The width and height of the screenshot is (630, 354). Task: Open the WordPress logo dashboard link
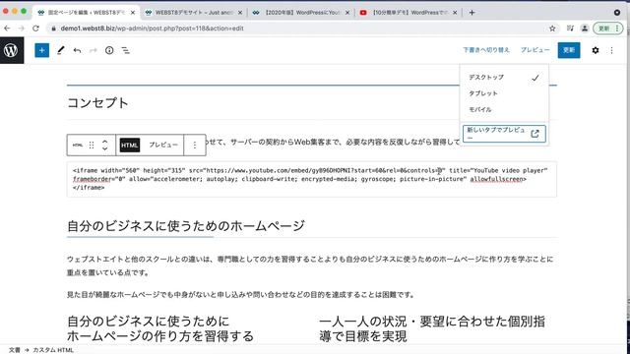(12, 50)
